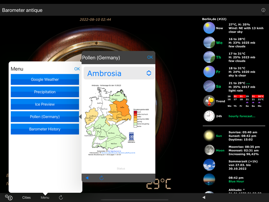Click the Ambrosia selector up-down chevrons
Screen dimensions: 269x202
pyautogui.click(x=149, y=73)
